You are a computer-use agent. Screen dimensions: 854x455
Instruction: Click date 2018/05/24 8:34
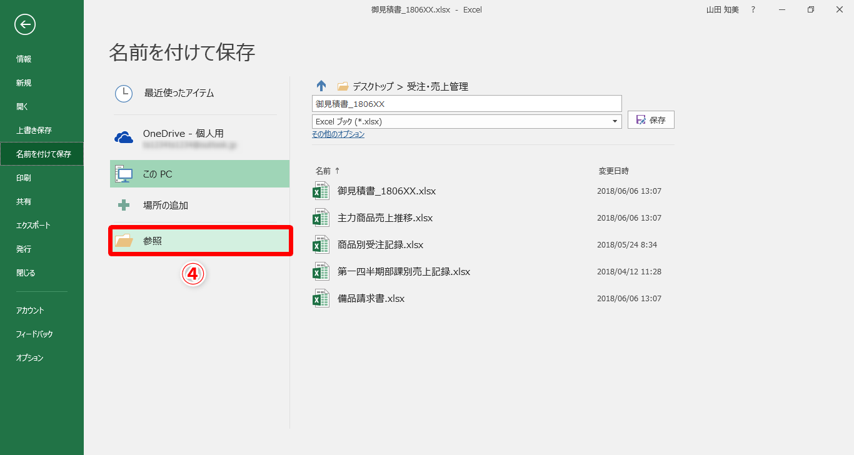click(627, 244)
